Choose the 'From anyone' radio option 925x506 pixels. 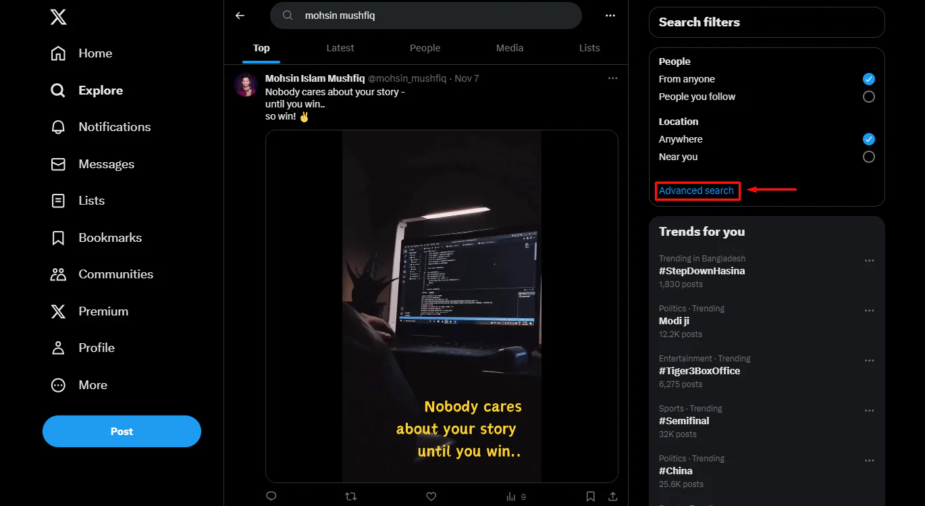coord(868,79)
